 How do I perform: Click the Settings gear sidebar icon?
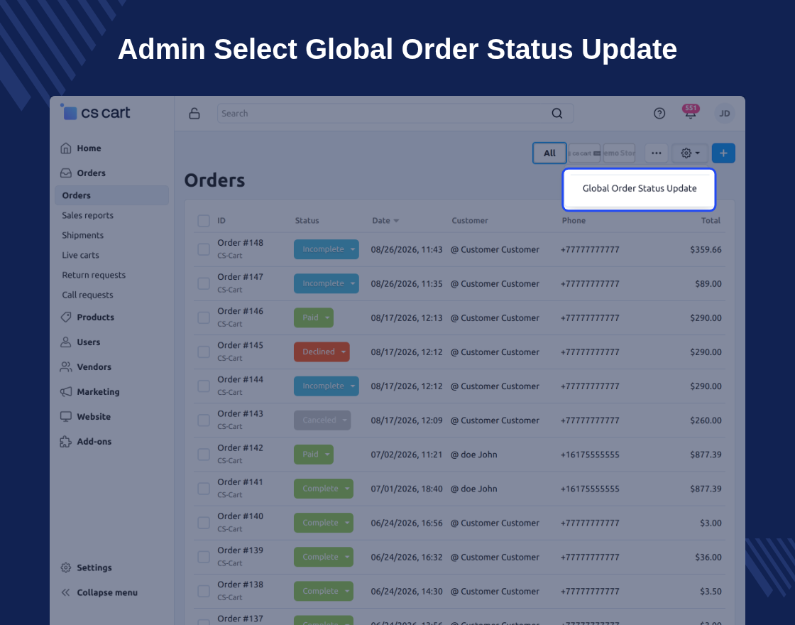pos(66,567)
